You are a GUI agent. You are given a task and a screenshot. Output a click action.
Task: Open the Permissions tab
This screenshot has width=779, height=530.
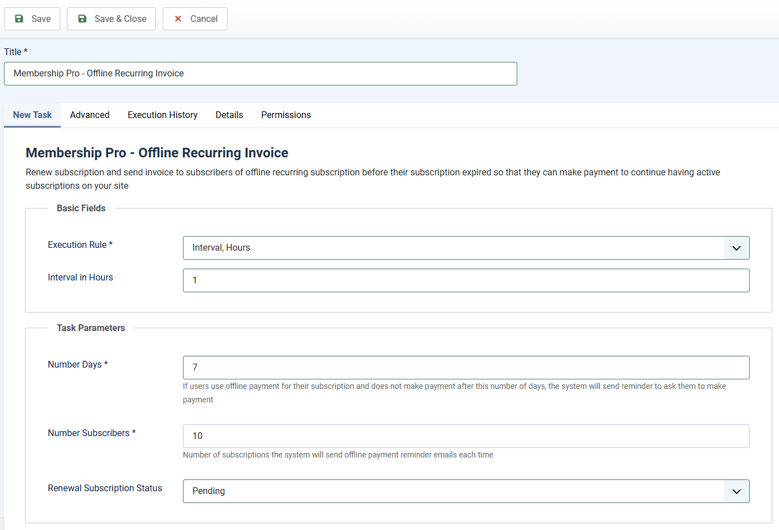click(286, 115)
